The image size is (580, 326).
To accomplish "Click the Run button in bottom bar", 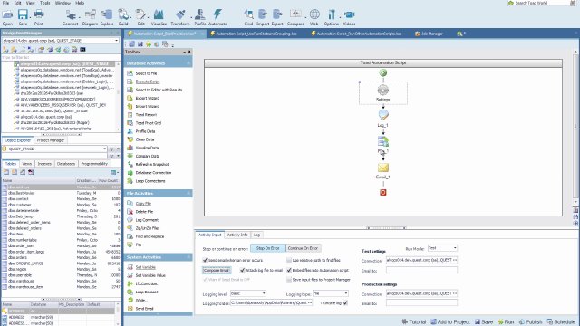I will click(x=506, y=322).
